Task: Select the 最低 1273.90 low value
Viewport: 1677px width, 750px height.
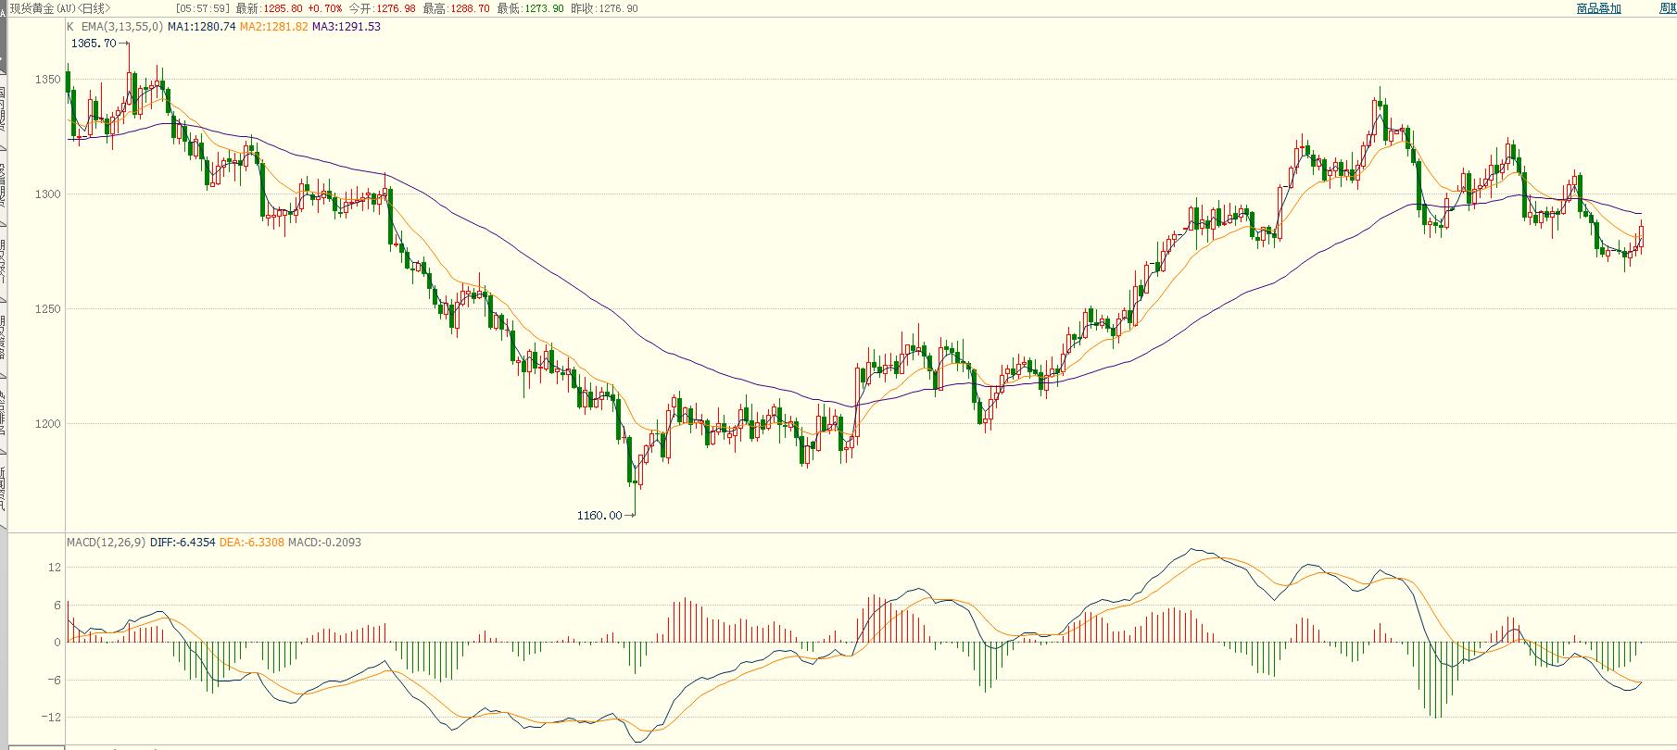Action: (x=531, y=8)
